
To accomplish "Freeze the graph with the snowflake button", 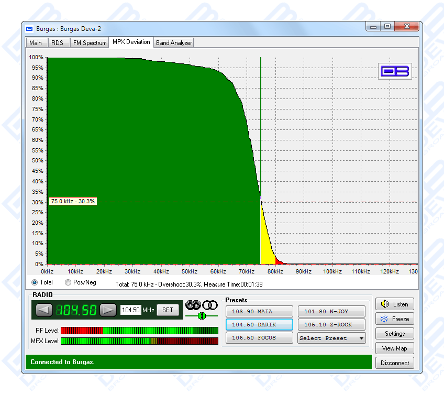I will pyautogui.click(x=395, y=319).
